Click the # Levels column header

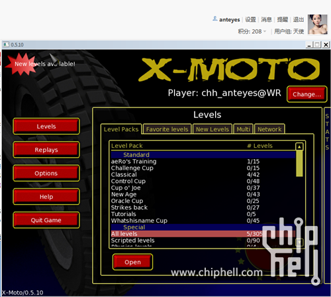(x=260, y=146)
